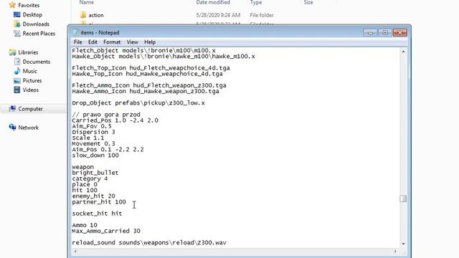Click the Desktop icon in sidebar
The width and height of the screenshot is (459, 258).
click(17, 14)
